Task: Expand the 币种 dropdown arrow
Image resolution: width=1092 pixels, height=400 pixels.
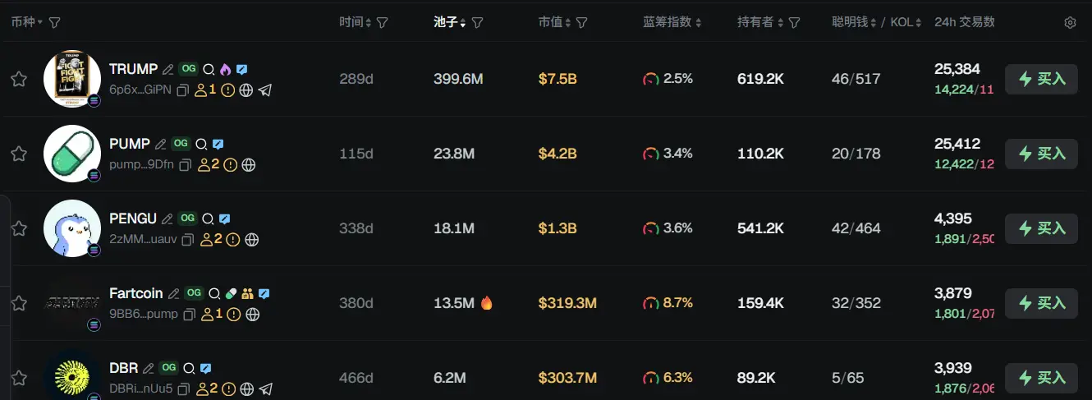Action: [39, 23]
